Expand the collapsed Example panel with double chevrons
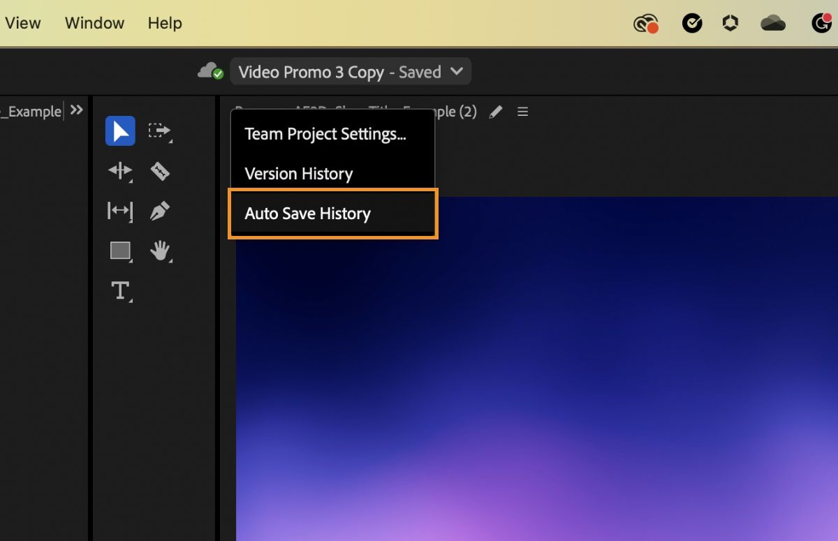Viewport: 838px width, 541px height. click(77, 110)
